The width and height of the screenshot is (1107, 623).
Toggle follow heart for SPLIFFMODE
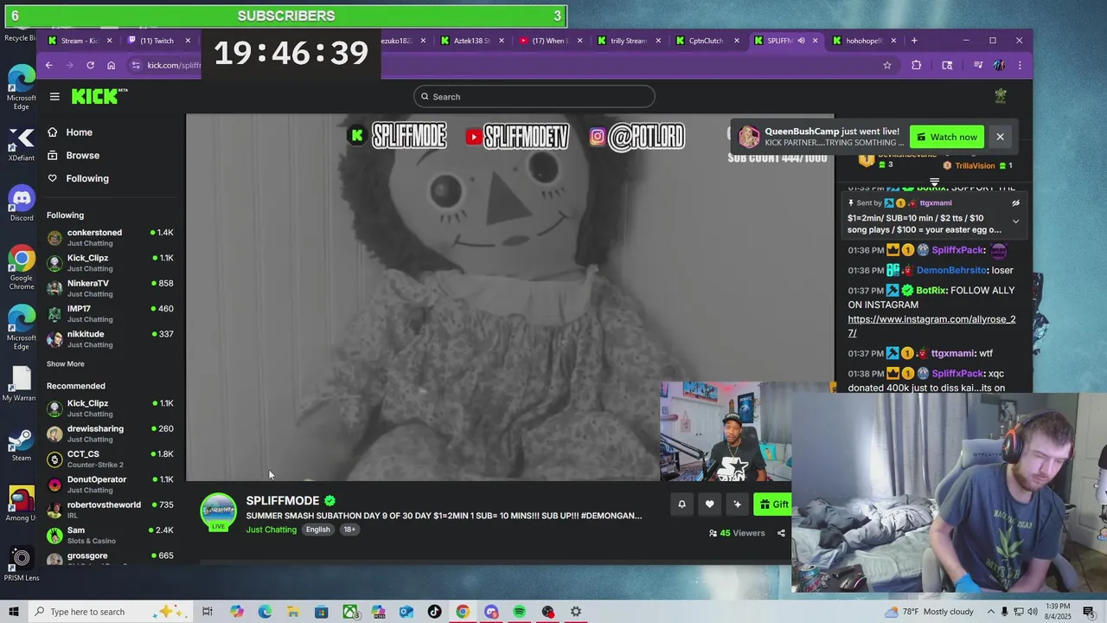click(x=709, y=504)
